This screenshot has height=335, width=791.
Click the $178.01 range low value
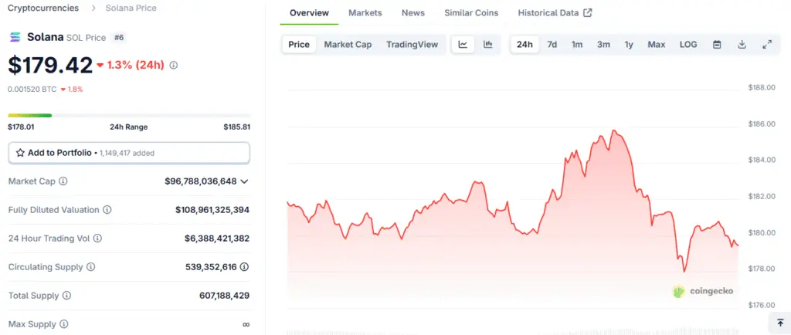21,127
